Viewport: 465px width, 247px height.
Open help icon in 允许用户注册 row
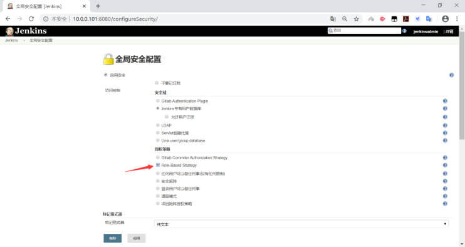pyautogui.click(x=445, y=117)
